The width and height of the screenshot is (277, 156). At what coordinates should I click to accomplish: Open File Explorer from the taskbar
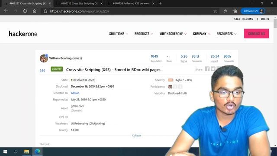[x=27, y=152]
